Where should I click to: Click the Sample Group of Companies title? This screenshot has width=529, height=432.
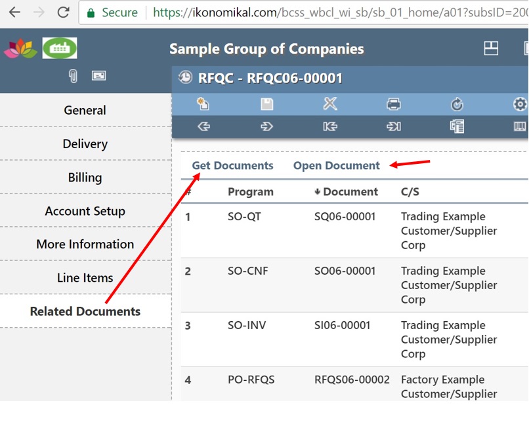click(x=266, y=49)
